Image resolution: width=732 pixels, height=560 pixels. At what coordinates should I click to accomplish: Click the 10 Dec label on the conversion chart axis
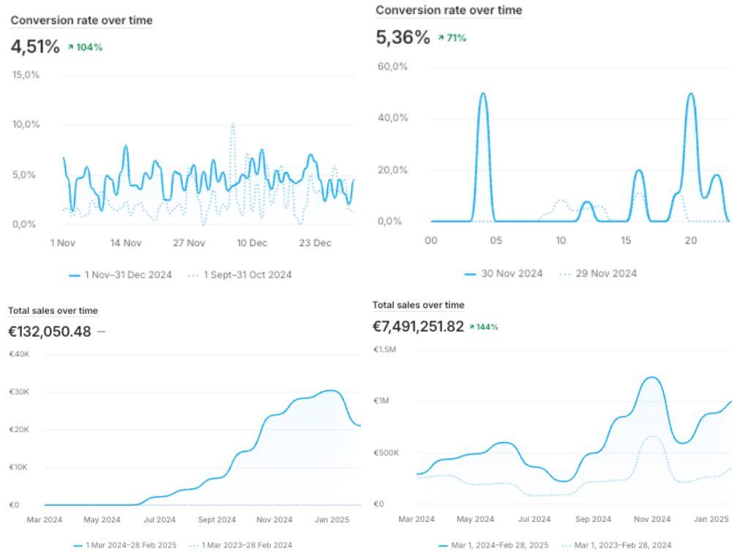pyautogui.click(x=253, y=242)
